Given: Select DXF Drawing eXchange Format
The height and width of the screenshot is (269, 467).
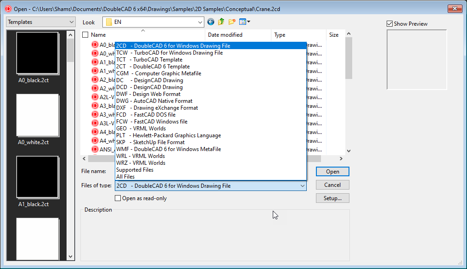Looking at the screenshot, I should coord(211,107).
